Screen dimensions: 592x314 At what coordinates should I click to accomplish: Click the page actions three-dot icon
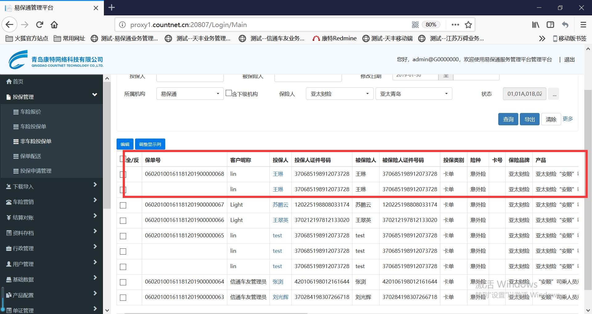click(x=455, y=25)
